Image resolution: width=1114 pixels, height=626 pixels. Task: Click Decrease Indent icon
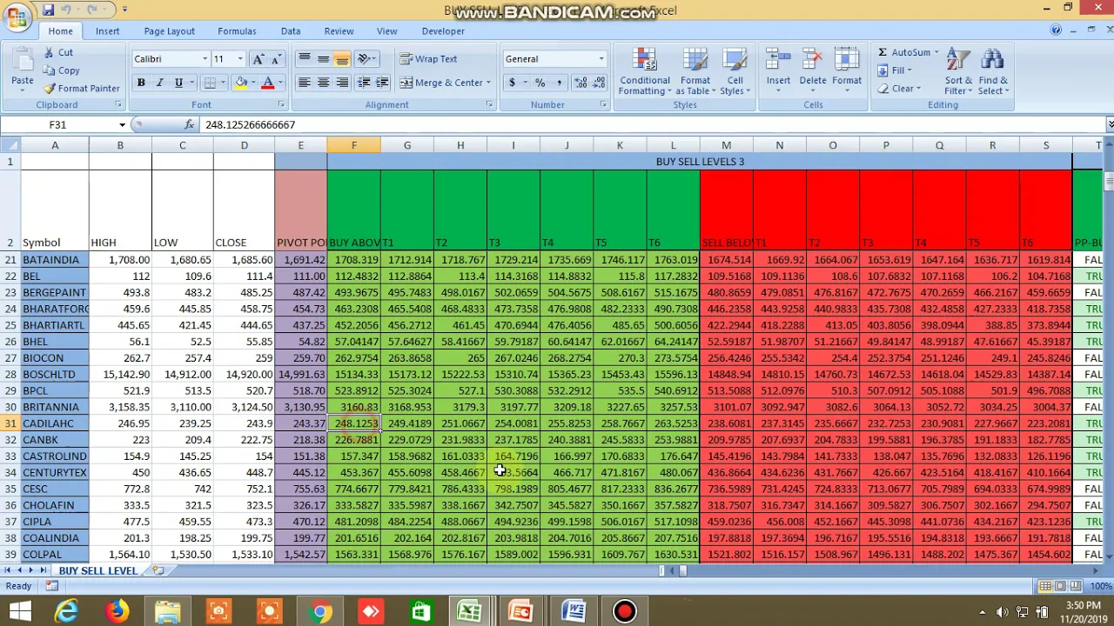364,83
